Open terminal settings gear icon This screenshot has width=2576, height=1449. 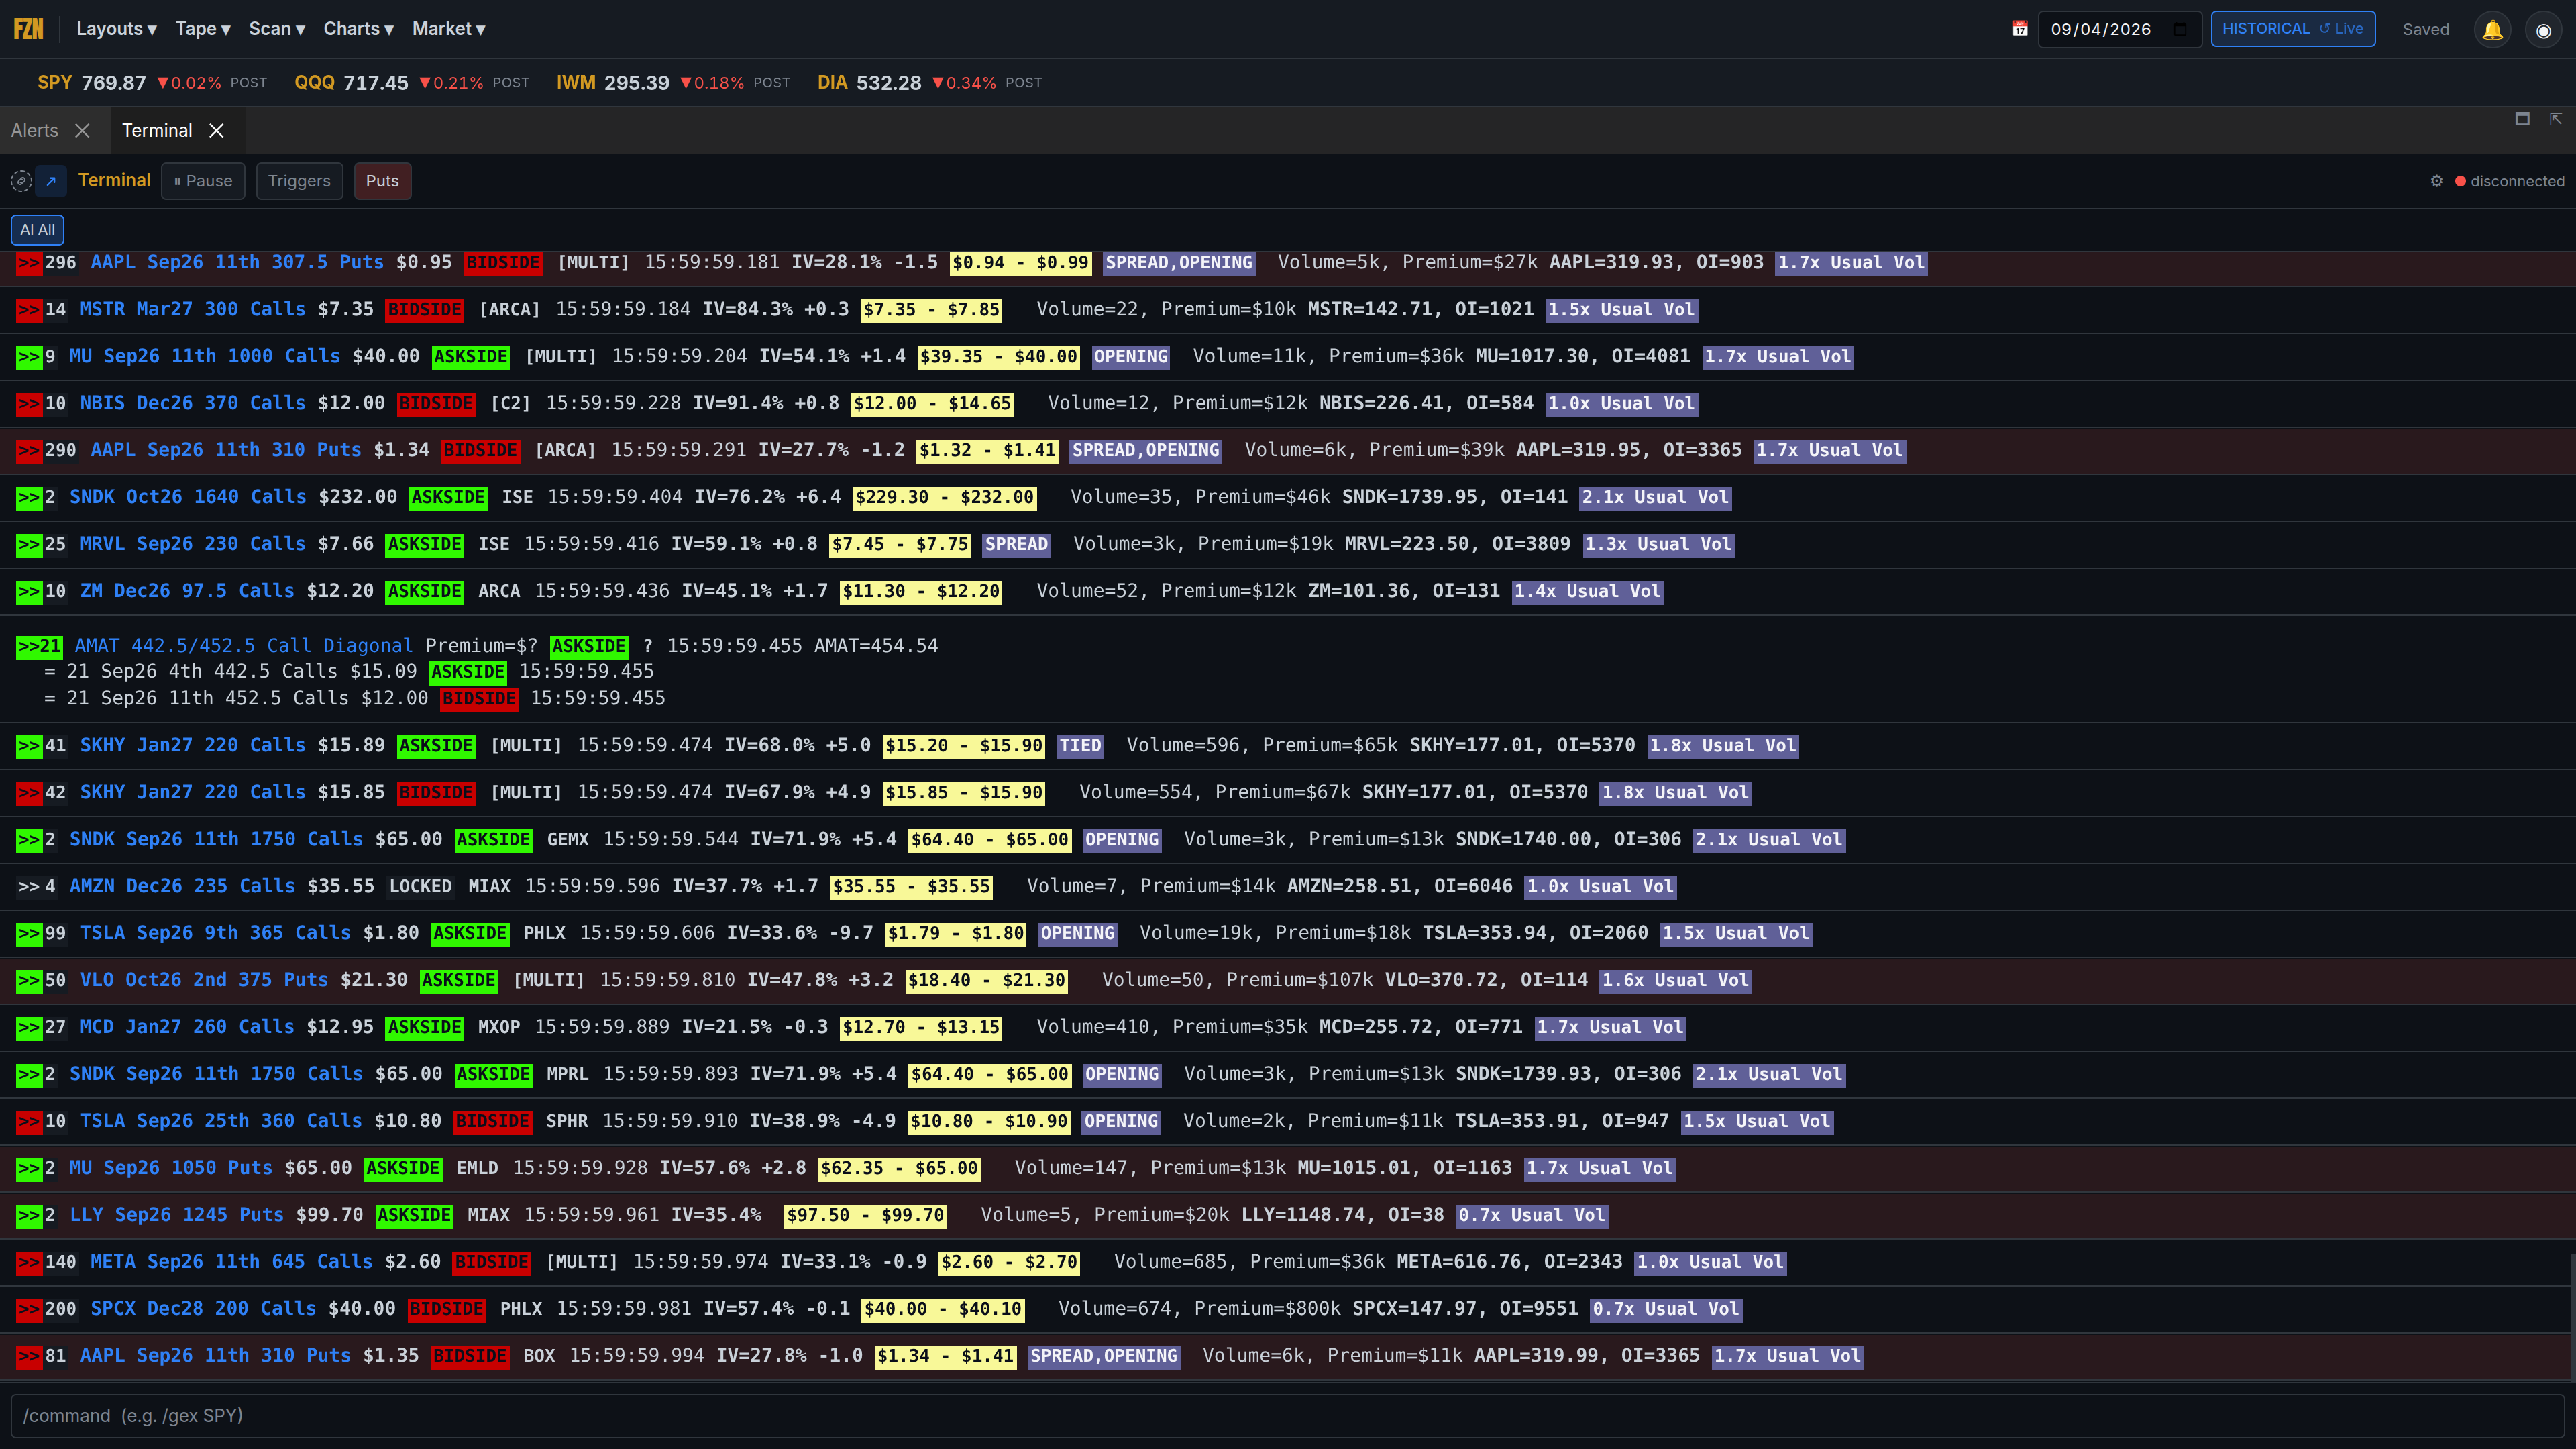click(x=2436, y=181)
